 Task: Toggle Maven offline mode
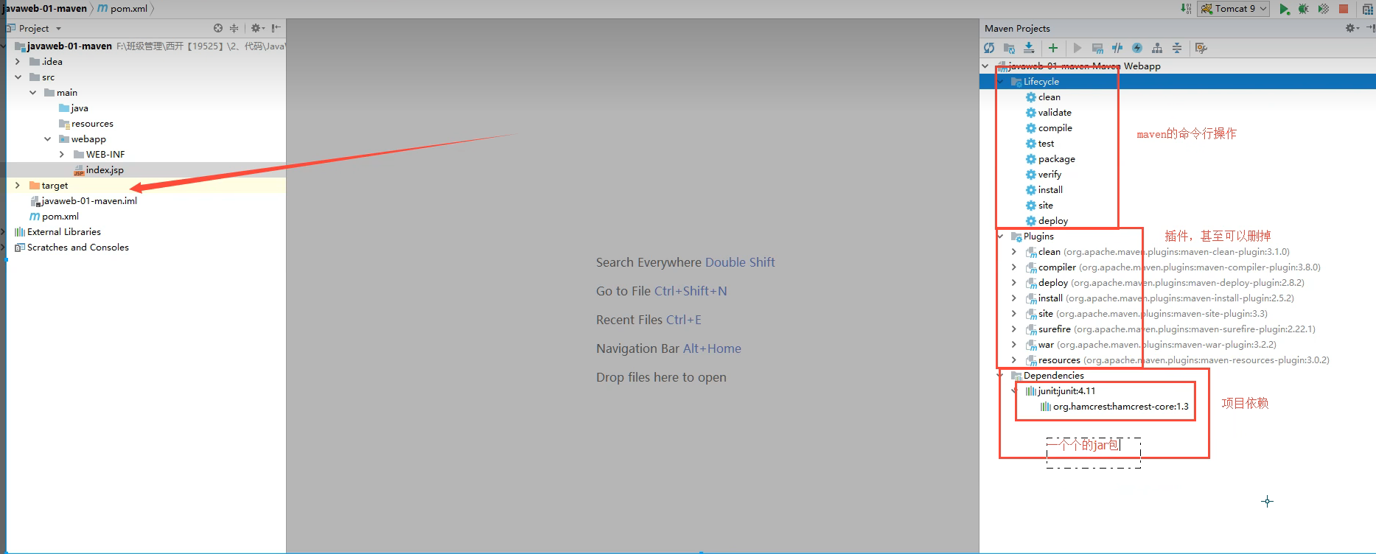1117,48
